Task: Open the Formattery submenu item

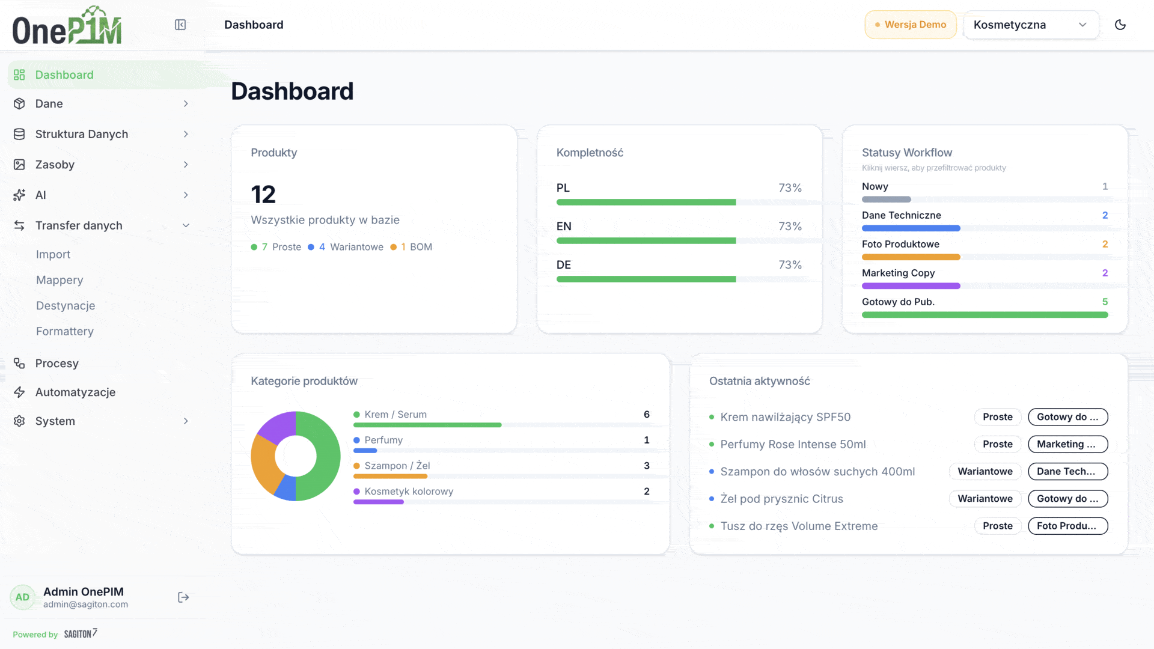Action: pos(65,331)
